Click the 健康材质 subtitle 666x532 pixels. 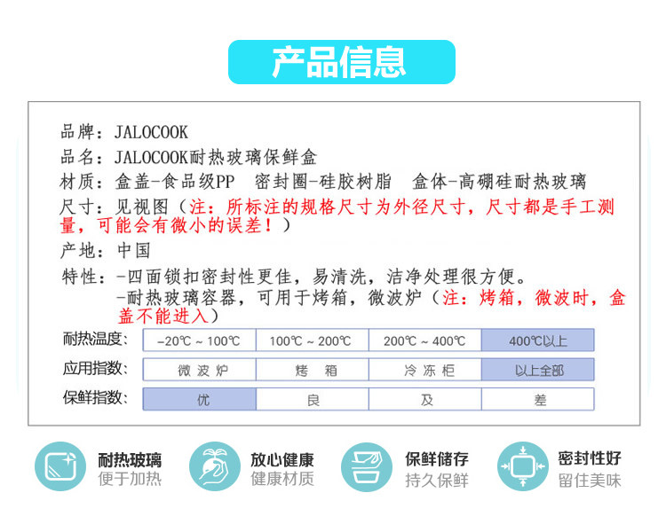(282, 479)
